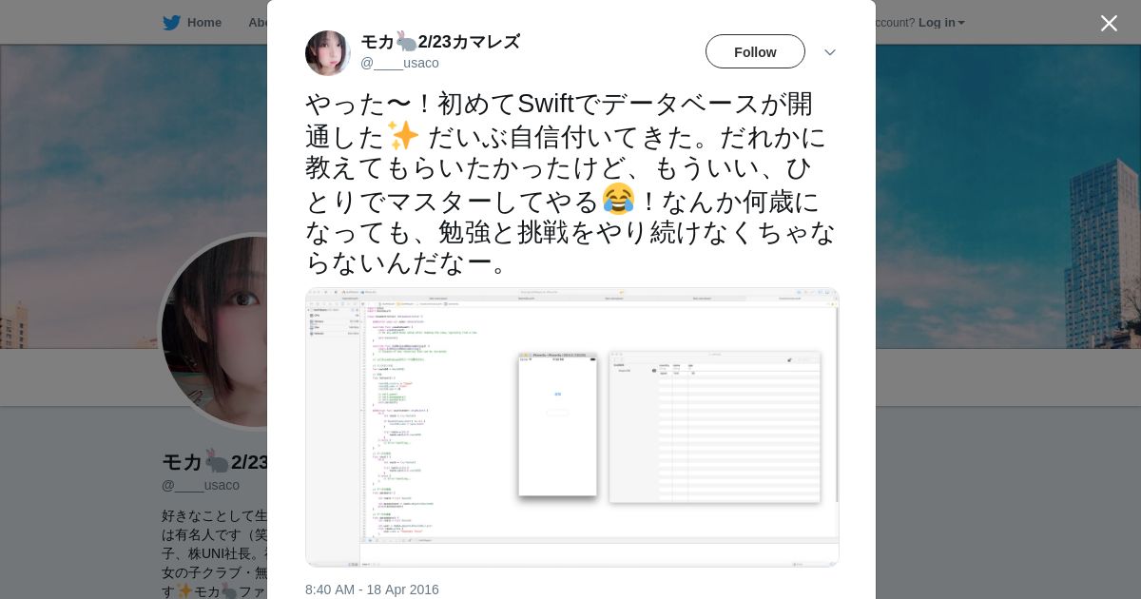Image resolution: width=1141 pixels, height=599 pixels.
Task: Click the sparkles emoji in the tweet text
Action: (x=403, y=135)
